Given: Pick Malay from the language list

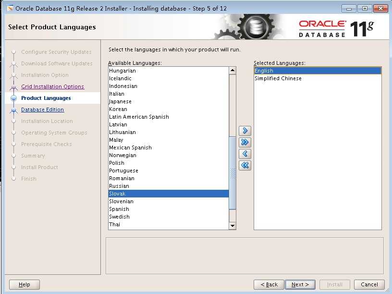Looking at the screenshot, I should coord(169,140).
